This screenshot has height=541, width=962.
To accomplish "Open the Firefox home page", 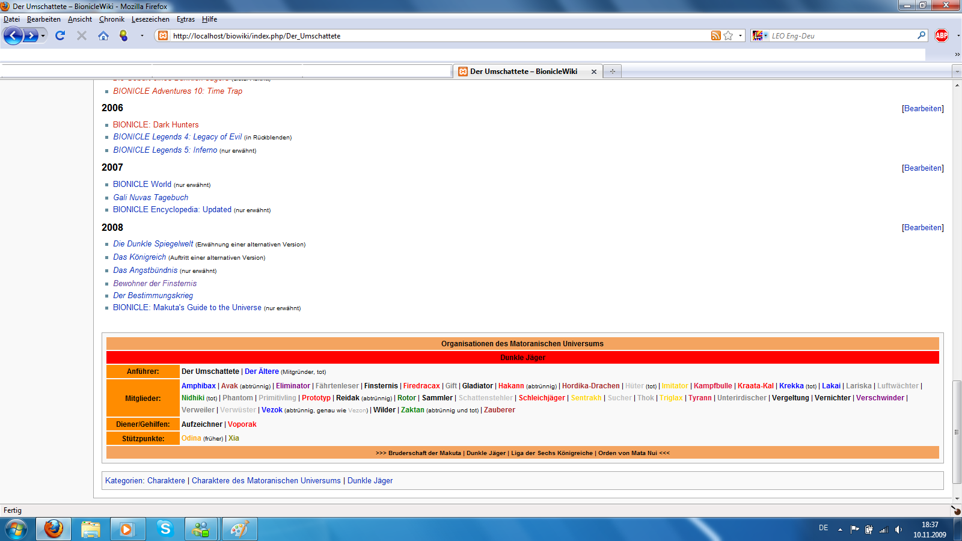I will (x=103, y=35).
